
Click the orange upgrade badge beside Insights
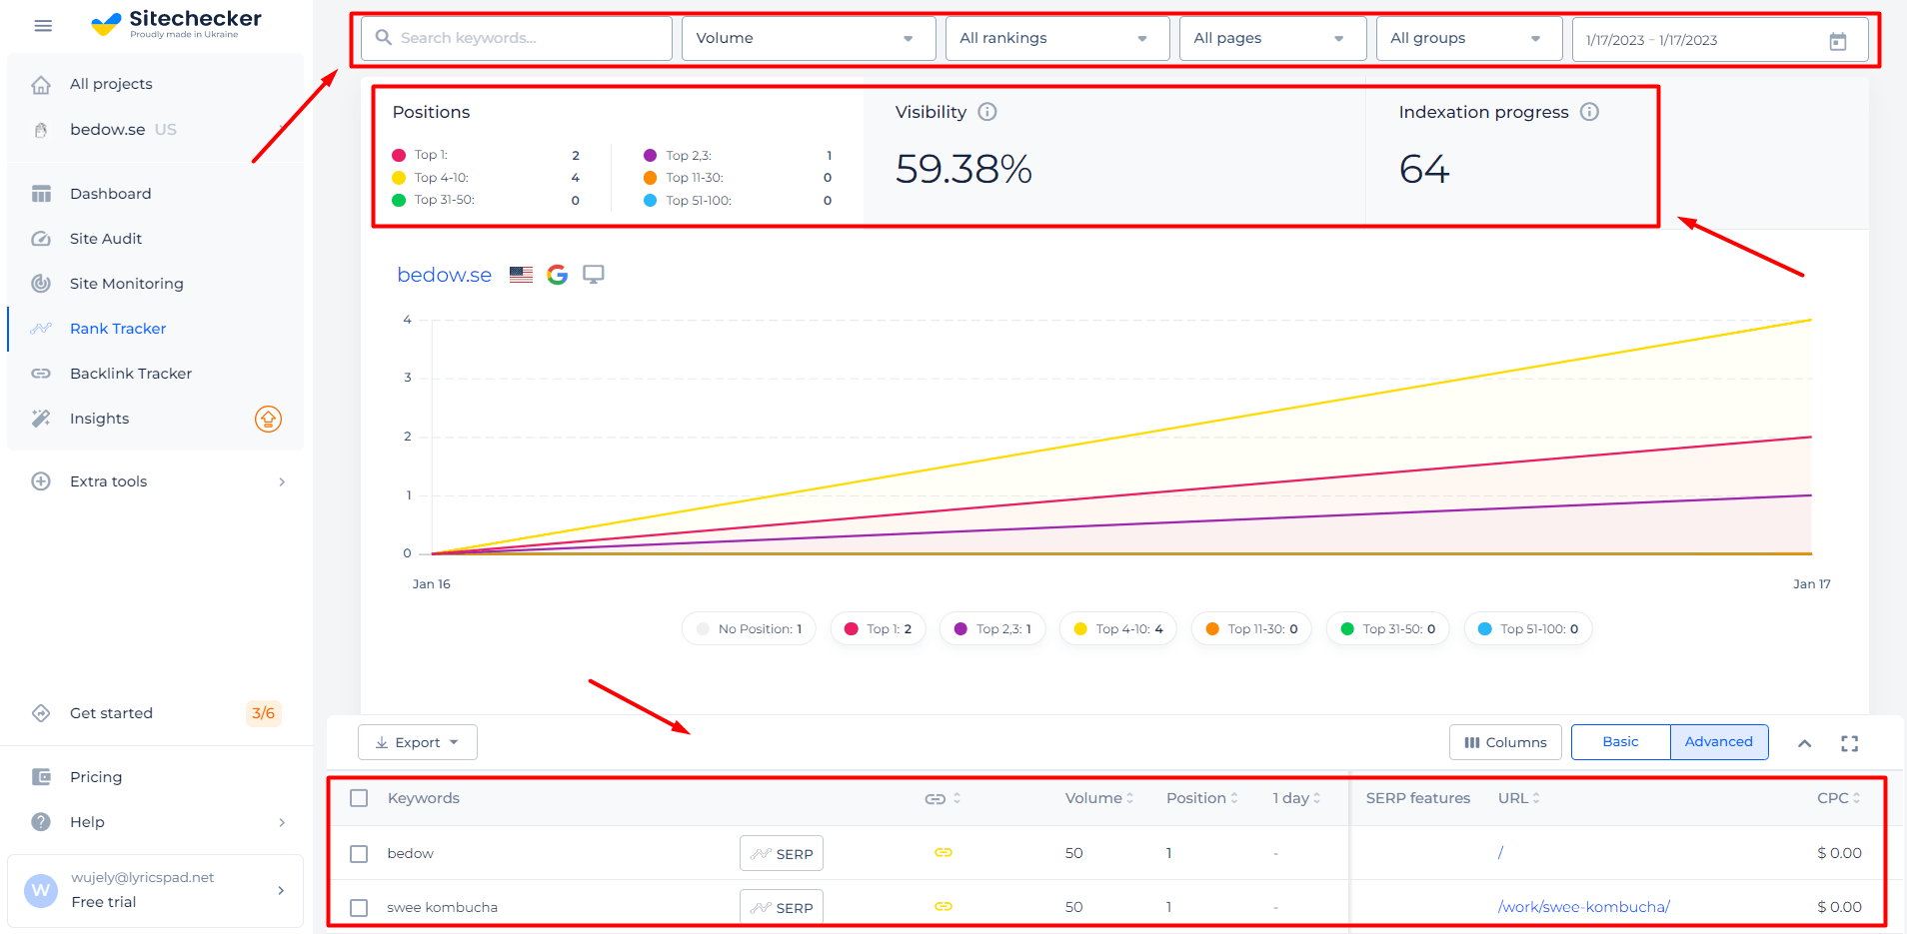268,419
